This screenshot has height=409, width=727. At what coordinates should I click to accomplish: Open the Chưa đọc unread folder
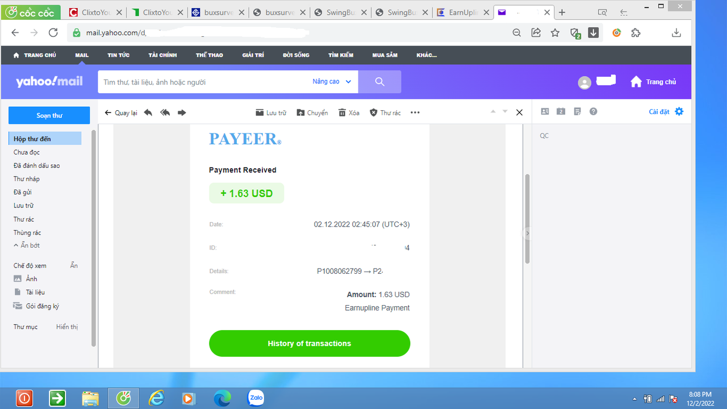[27, 152]
